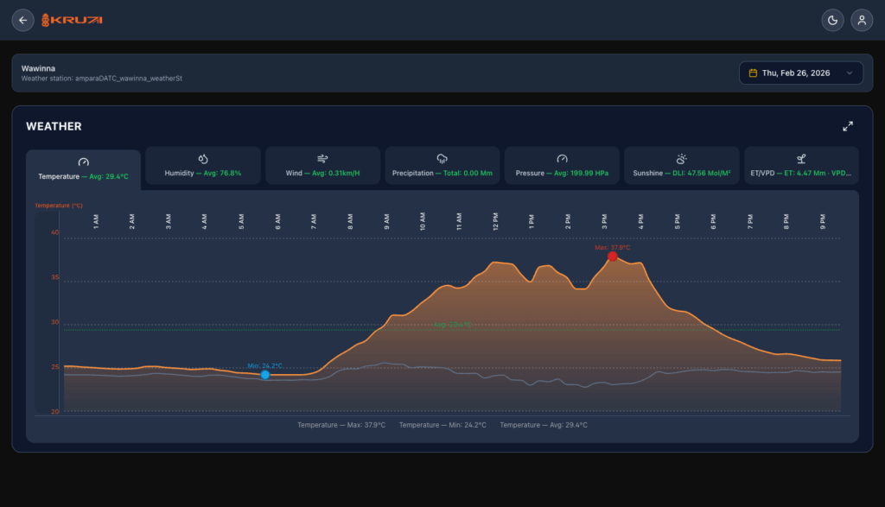Screen dimensions: 885x507
Task: Open the Feb 26 date dropdown
Action: [801, 73]
